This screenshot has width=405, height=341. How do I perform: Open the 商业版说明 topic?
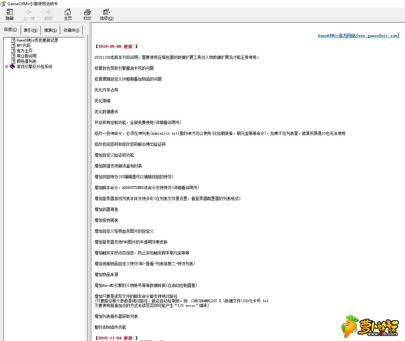point(27,56)
